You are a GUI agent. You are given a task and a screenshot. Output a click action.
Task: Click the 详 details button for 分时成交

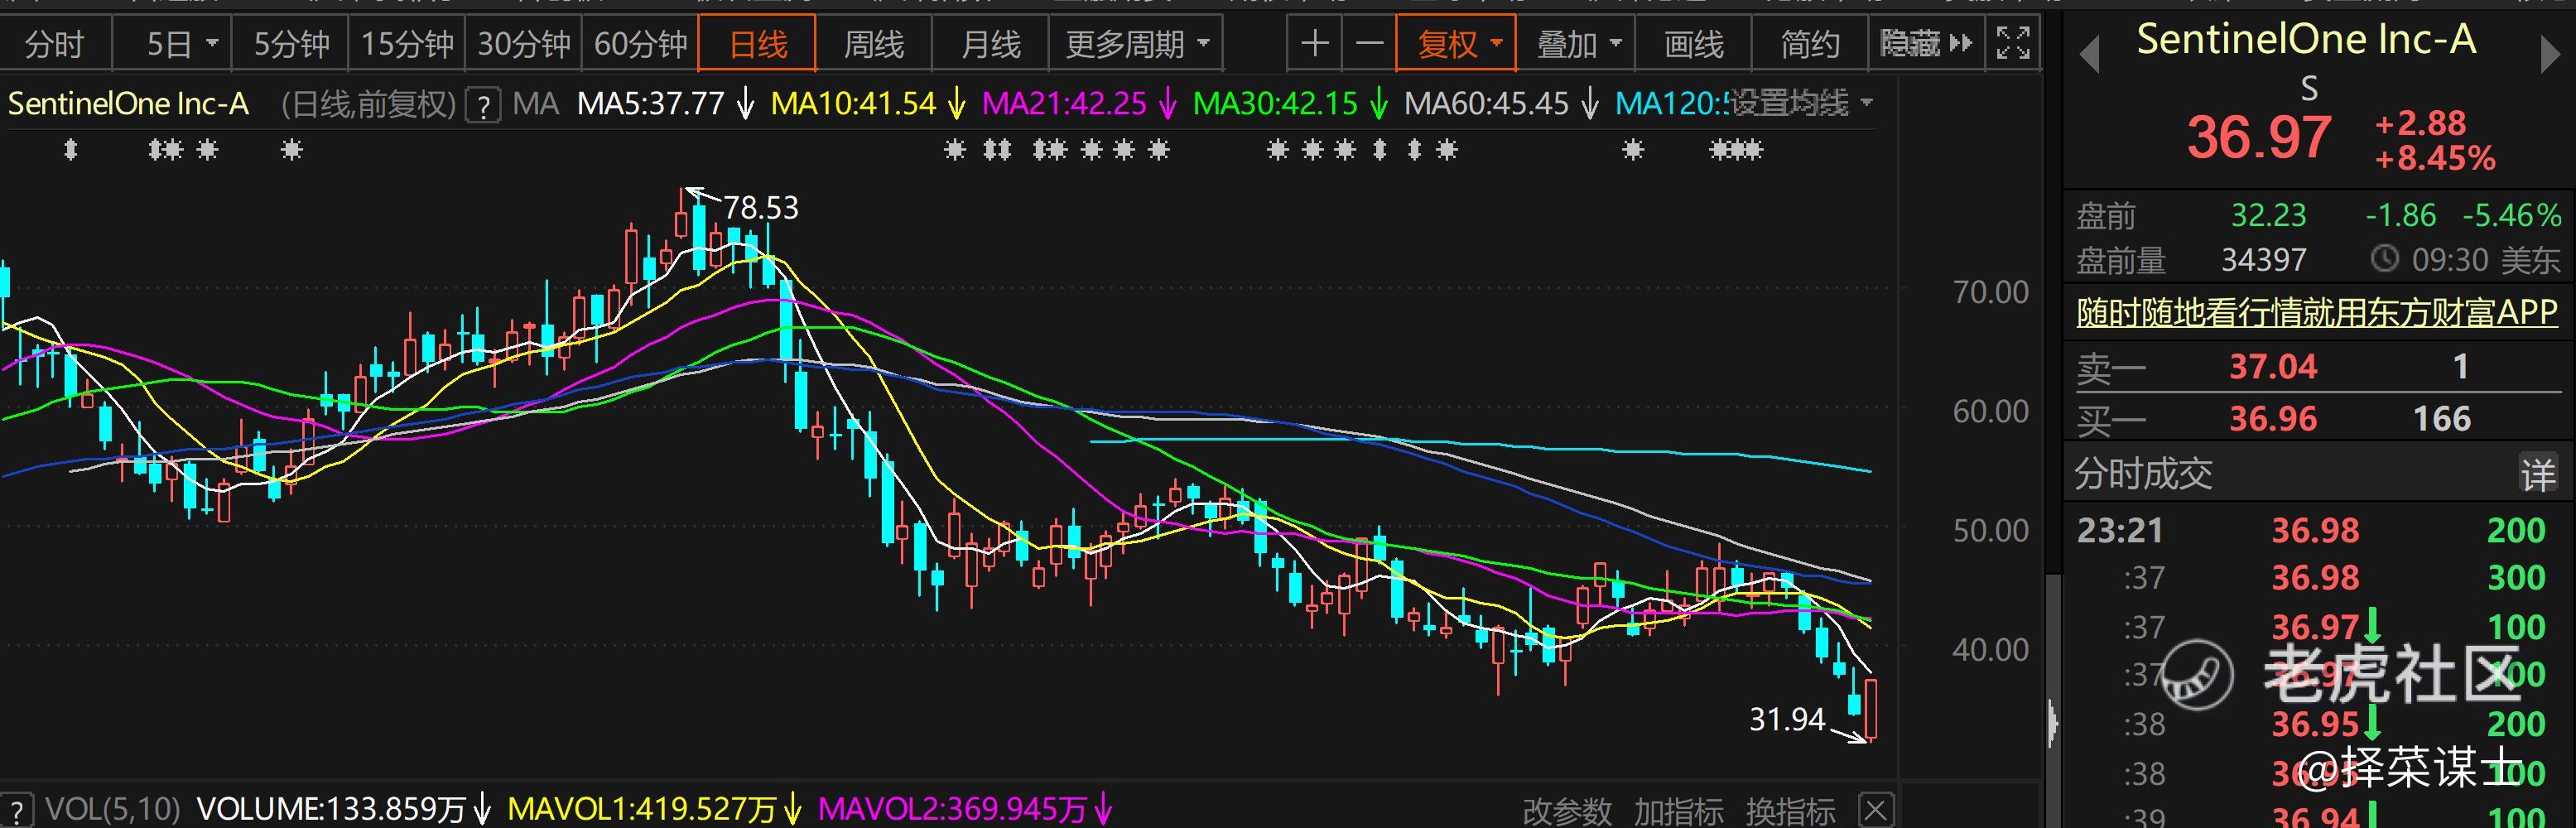pyautogui.click(x=2538, y=474)
